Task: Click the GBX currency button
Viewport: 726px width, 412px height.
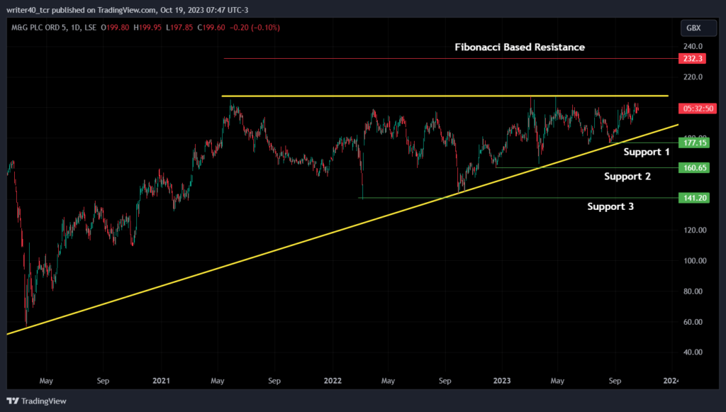Action: pos(698,28)
